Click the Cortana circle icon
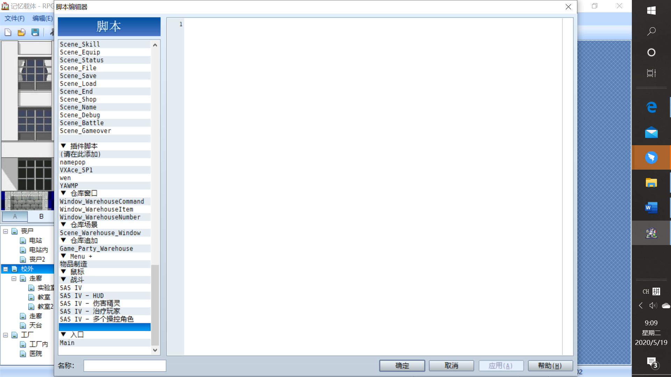 click(x=651, y=52)
